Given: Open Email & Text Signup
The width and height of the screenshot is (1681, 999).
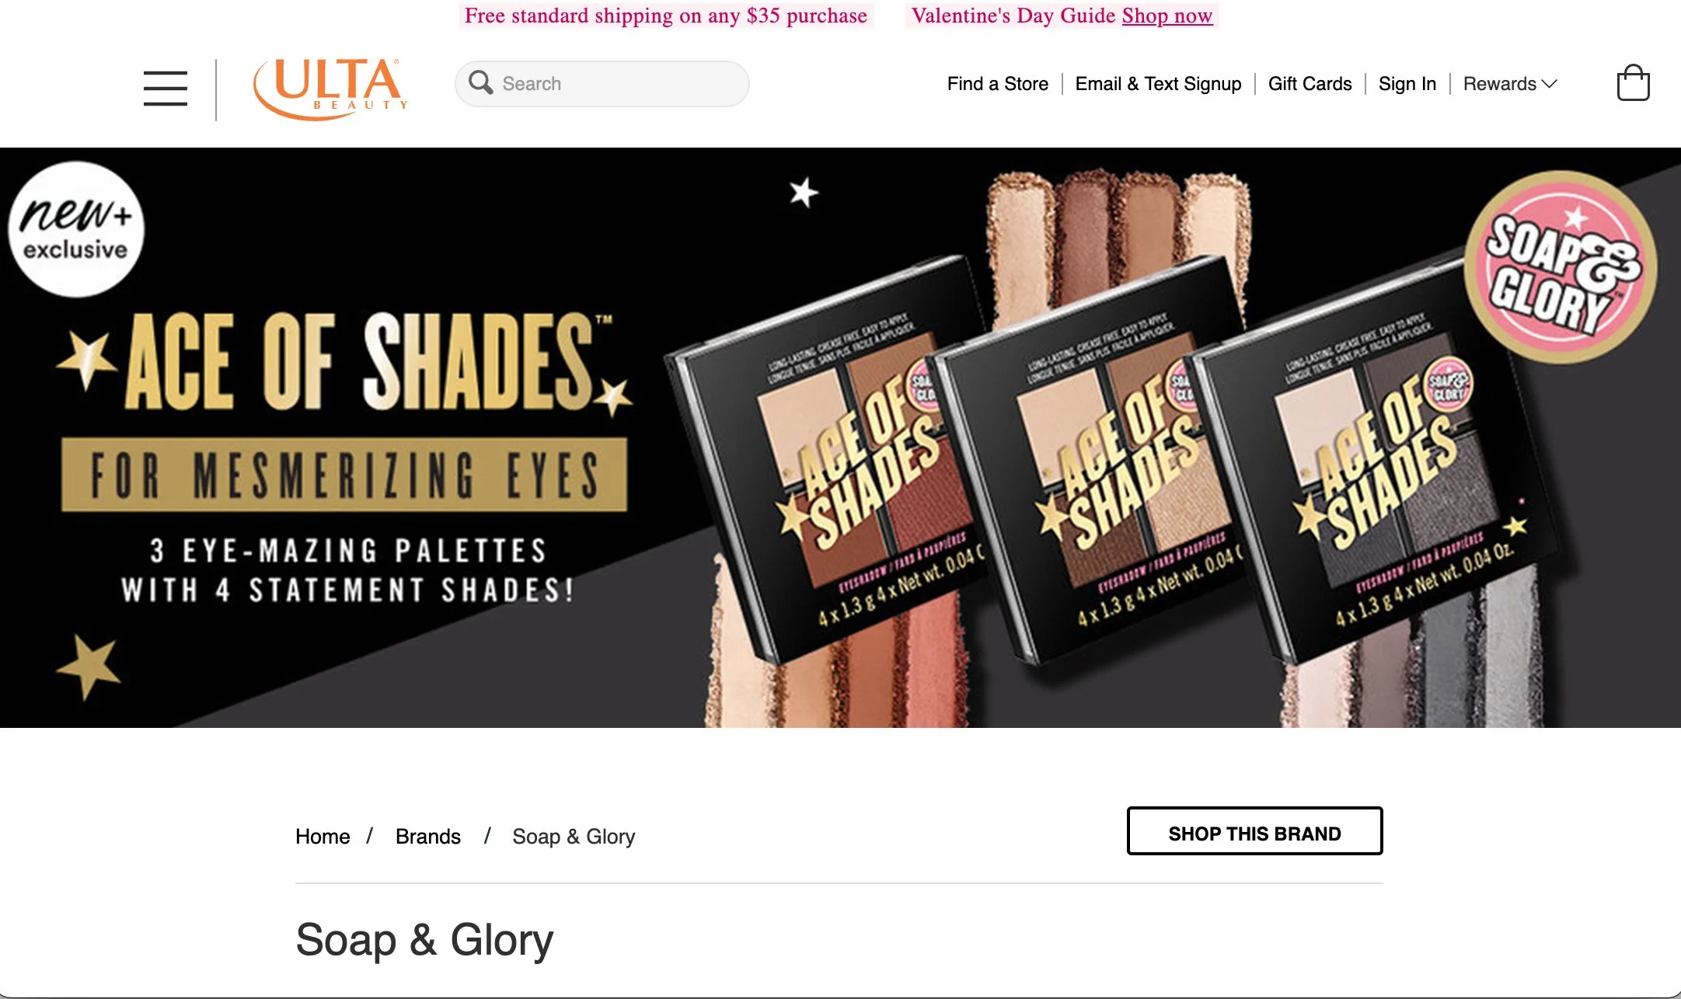Looking at the screenshot, I should (x=1158, y=84).
